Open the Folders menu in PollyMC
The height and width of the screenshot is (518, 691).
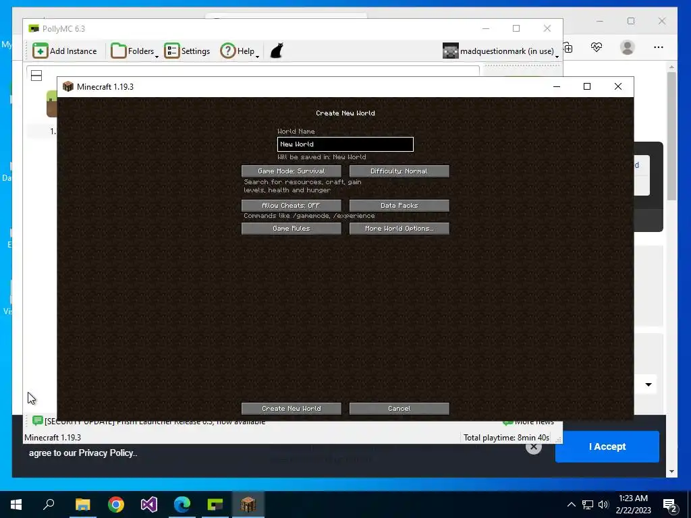[x=134, y=51]
